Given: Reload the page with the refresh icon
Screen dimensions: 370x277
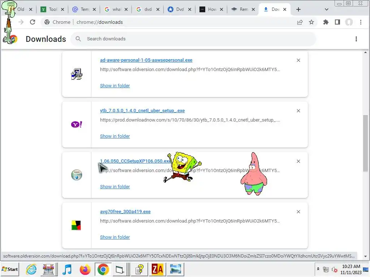Looking at the screenshot, I should coord(33,22).
